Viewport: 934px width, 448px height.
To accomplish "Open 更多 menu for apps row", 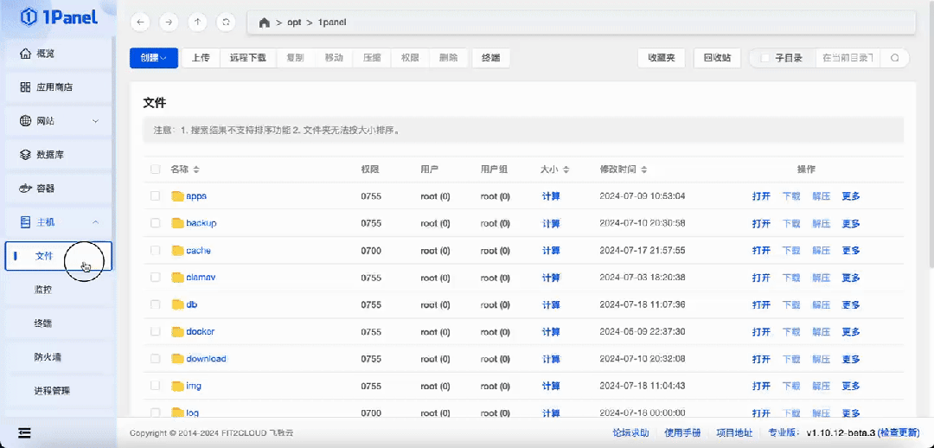I will (851, 196).
